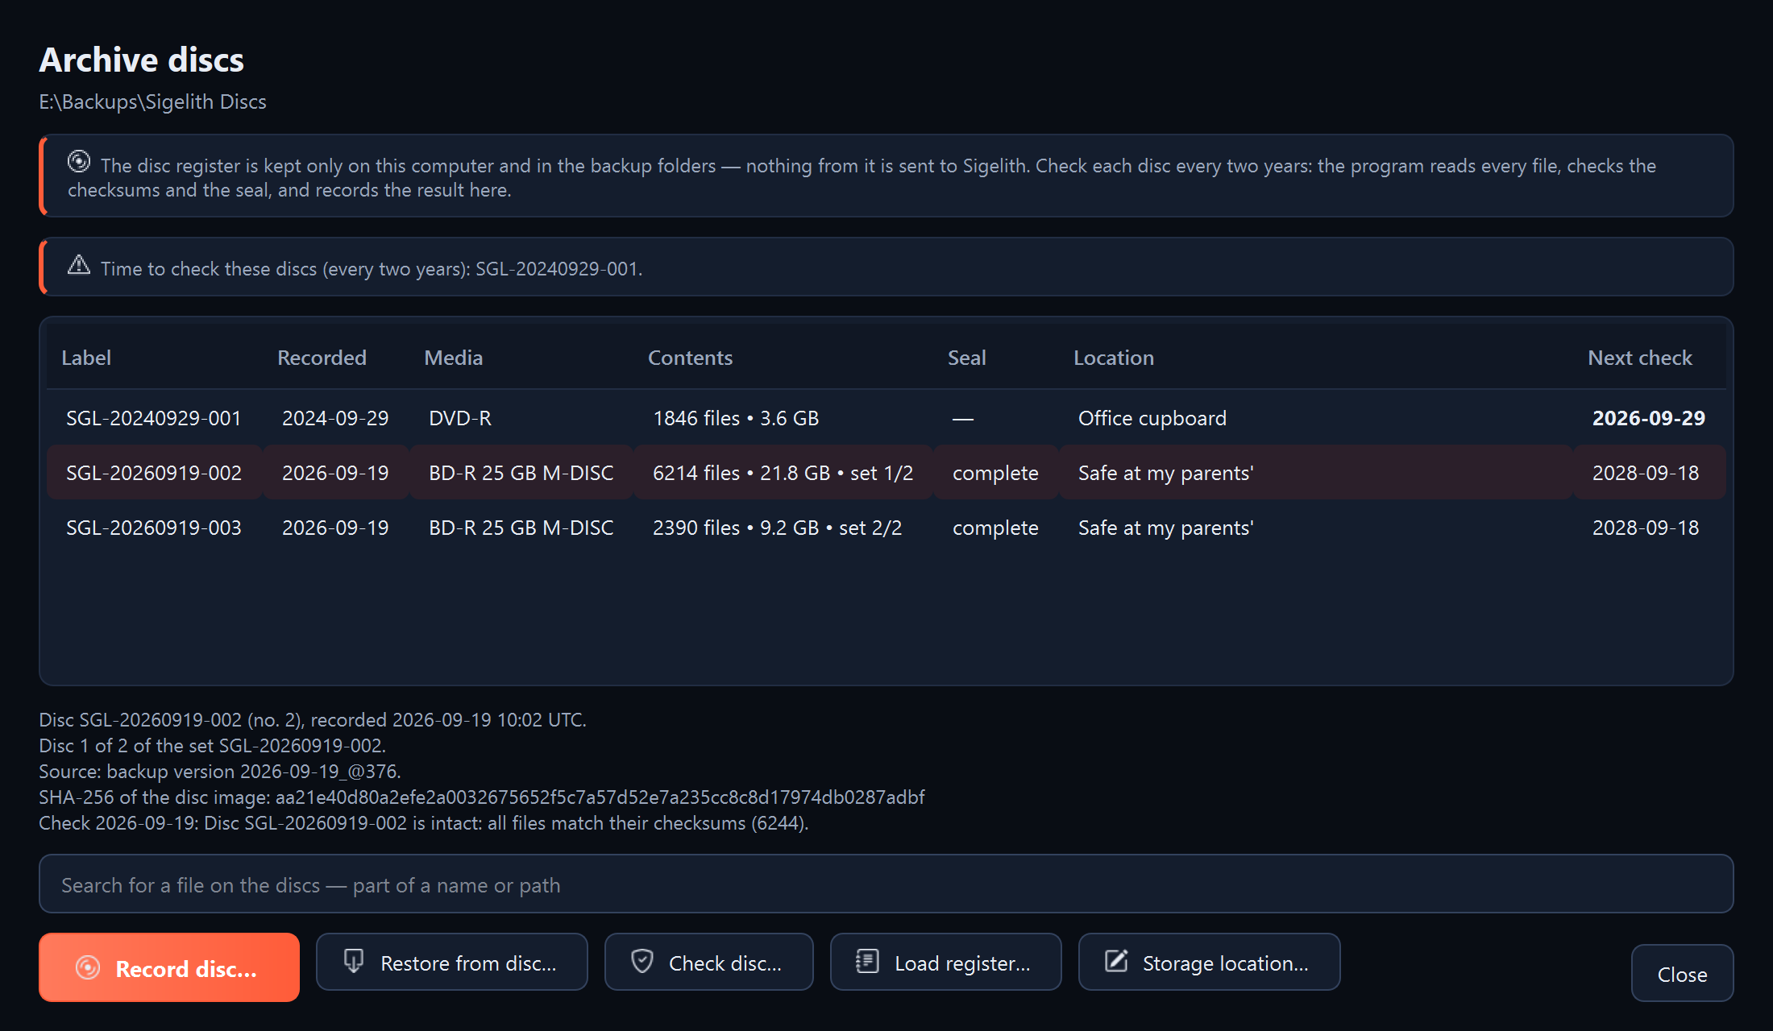Click the disc icon in the register info banner
1773x1031 pixels.
pos(79,162)
